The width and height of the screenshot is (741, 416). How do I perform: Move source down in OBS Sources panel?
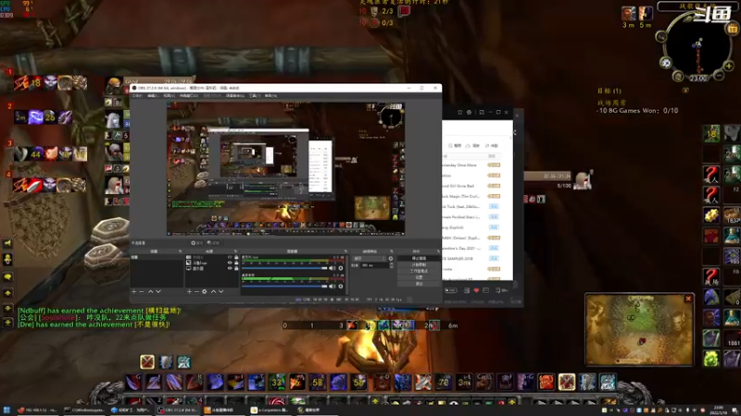(220, 291)
